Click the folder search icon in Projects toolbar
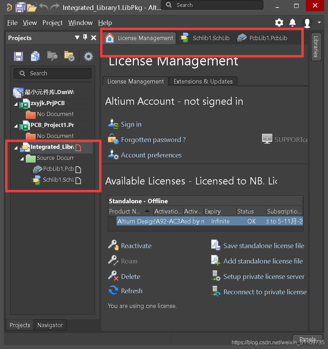 pyautogui.click(x=52, y=56)
